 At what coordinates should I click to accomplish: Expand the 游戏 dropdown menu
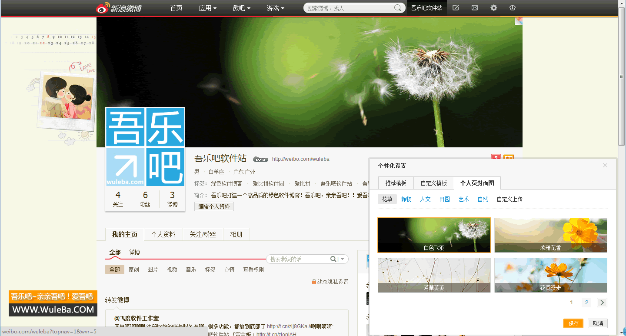[276, 8]
